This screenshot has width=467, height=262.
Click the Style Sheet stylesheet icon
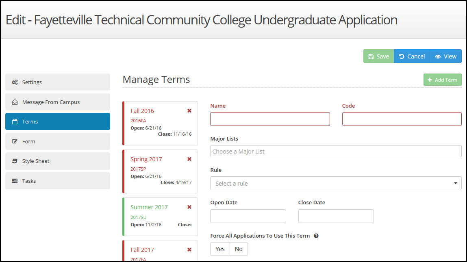(16, 161)
